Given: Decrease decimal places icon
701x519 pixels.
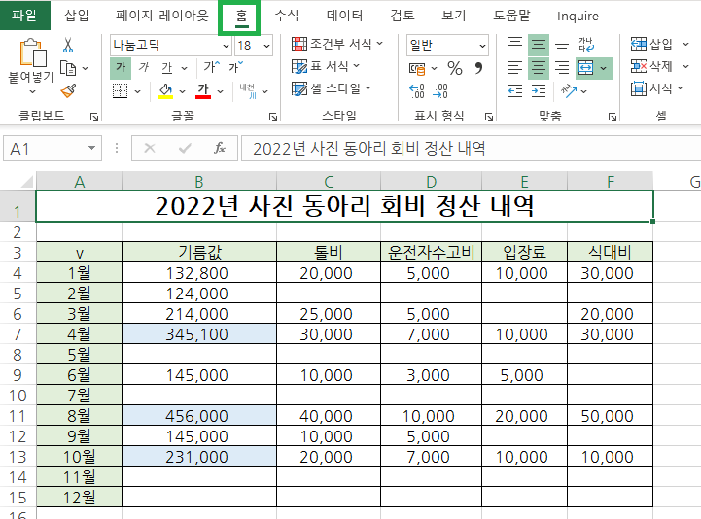Looking at the screenshot, I should (440, 91).
